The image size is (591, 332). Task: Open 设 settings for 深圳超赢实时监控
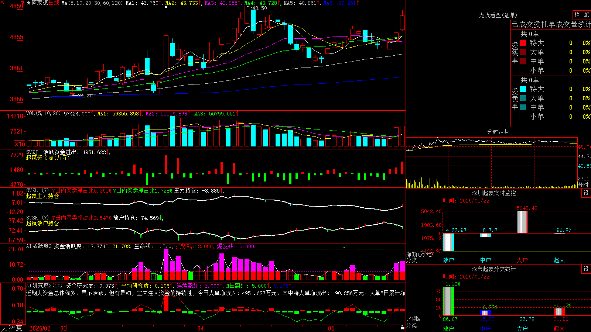point(586,193)
